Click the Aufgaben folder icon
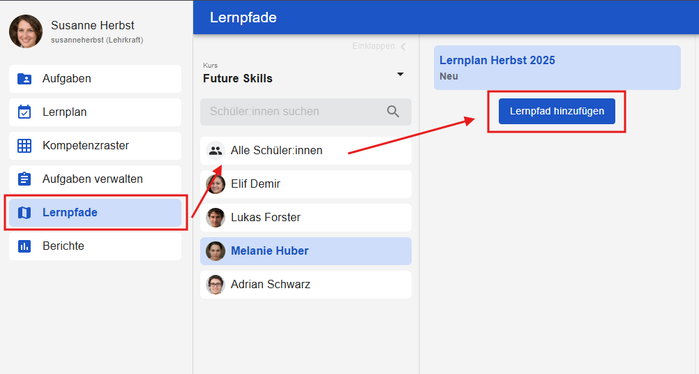Viewport: 699px width, 374px height. 24,79
